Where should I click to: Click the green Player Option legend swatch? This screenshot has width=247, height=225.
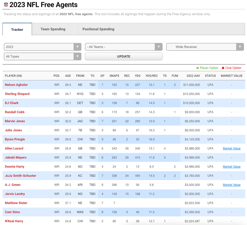pyautogui.click(x=198, y=68)
